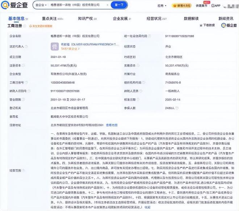Select the approval date 2025-02-14
Viewport: 239px width, 211px height.
pyautogui.click(x=173, y=100)
